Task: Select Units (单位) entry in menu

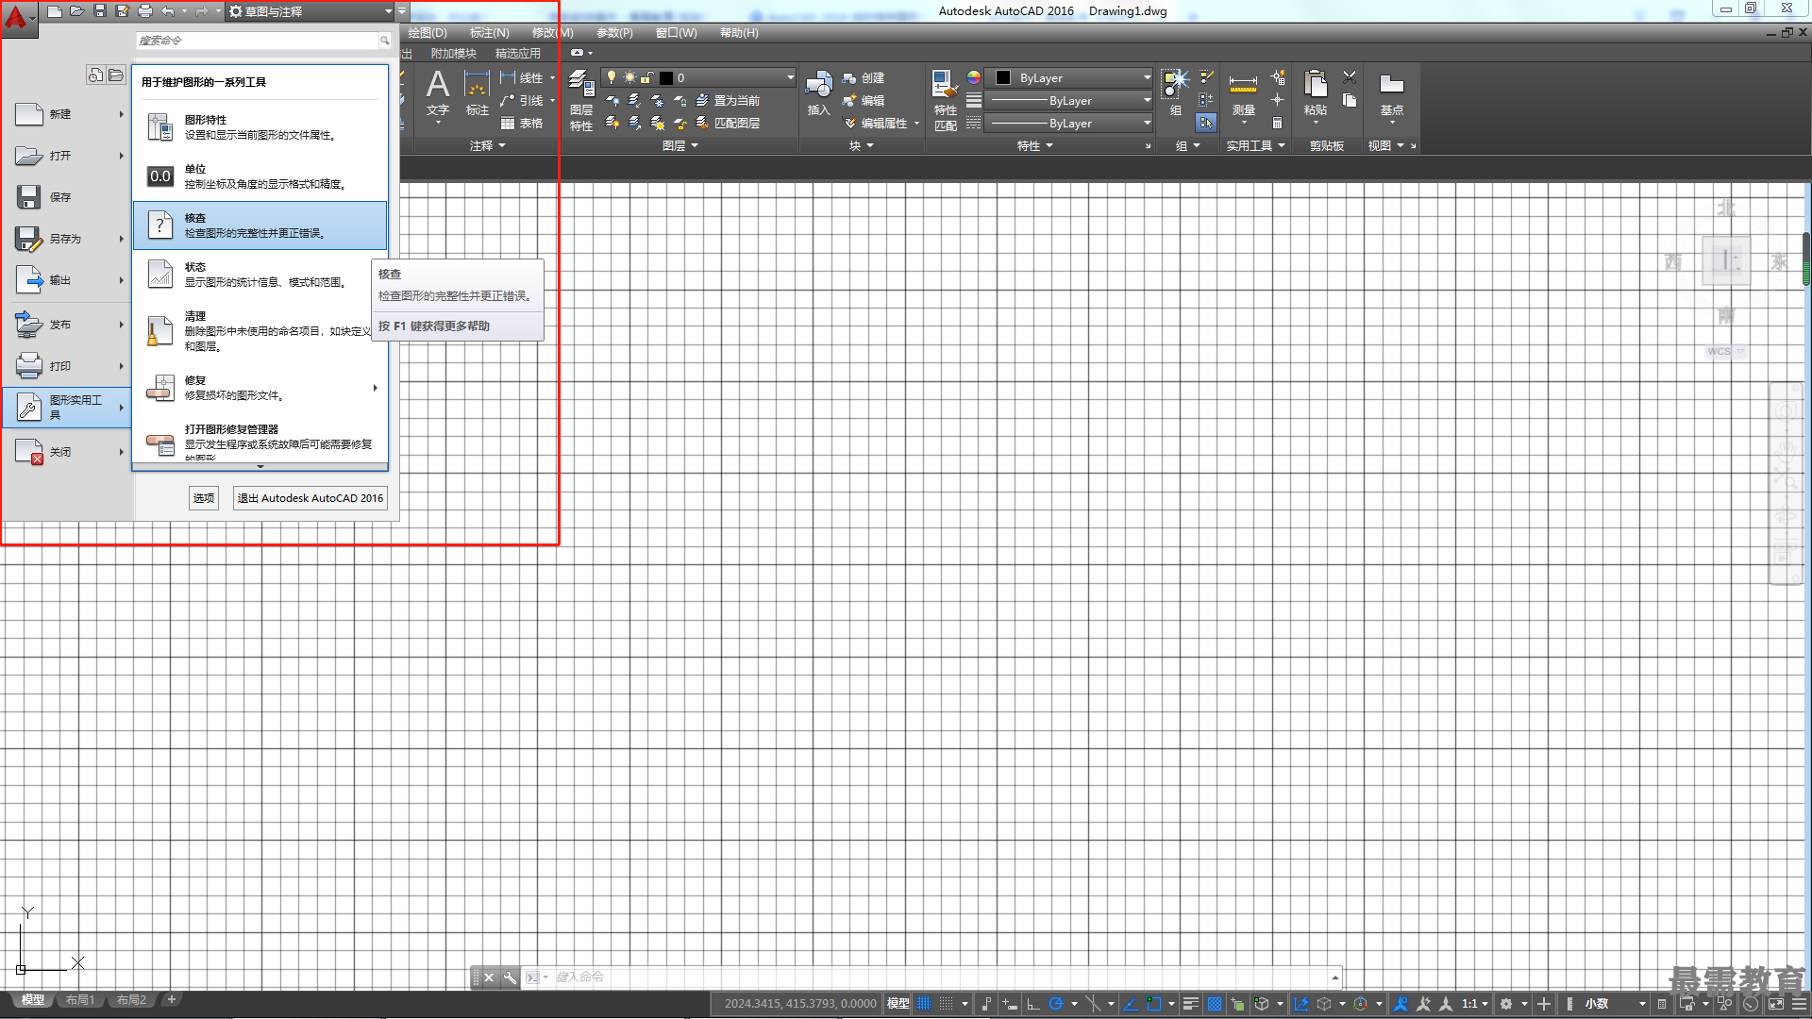Action: pyautogui.click(x=260, y=176)
